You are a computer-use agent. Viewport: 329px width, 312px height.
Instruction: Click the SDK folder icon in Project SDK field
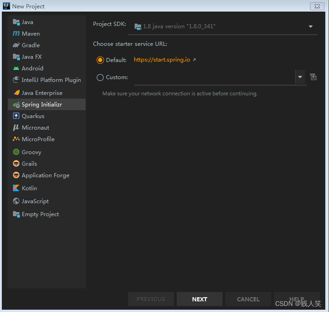138,26
